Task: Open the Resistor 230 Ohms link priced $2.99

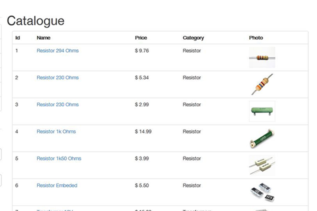Action: [57, 105]
